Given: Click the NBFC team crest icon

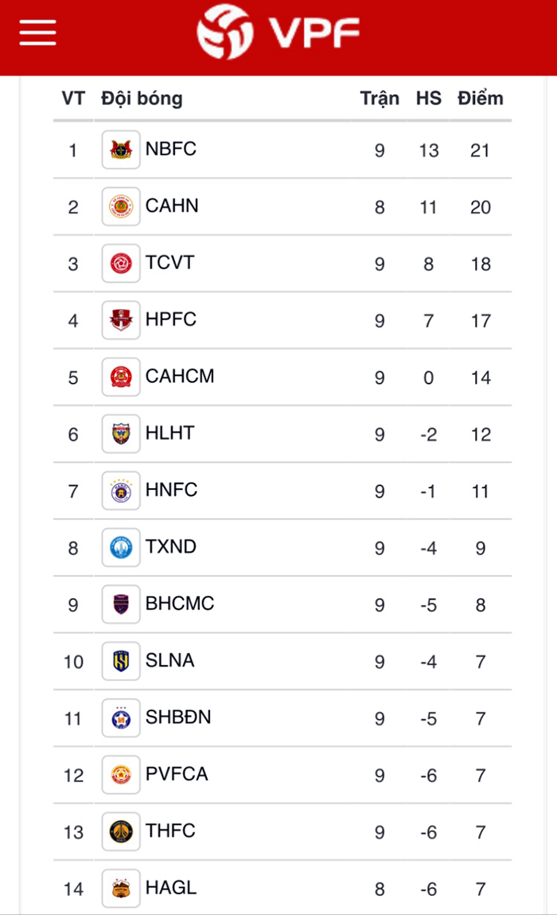Looking at the screenshot, I should pyautogui.click(x=121, y=150).
